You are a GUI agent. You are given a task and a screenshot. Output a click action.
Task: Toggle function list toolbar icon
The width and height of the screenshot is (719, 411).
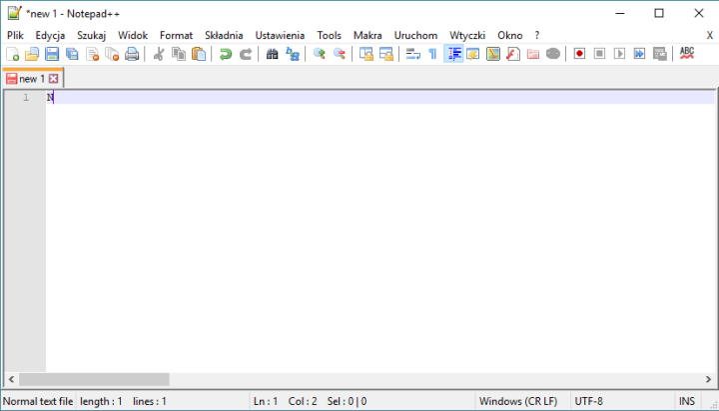click(x=513, y=54)
